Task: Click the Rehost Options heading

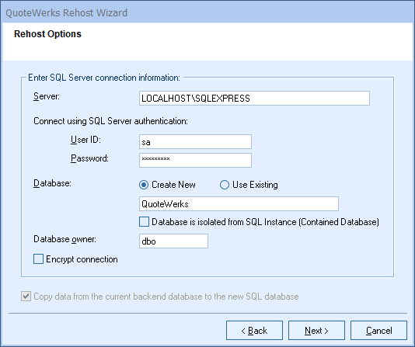Action: [47, 34]
